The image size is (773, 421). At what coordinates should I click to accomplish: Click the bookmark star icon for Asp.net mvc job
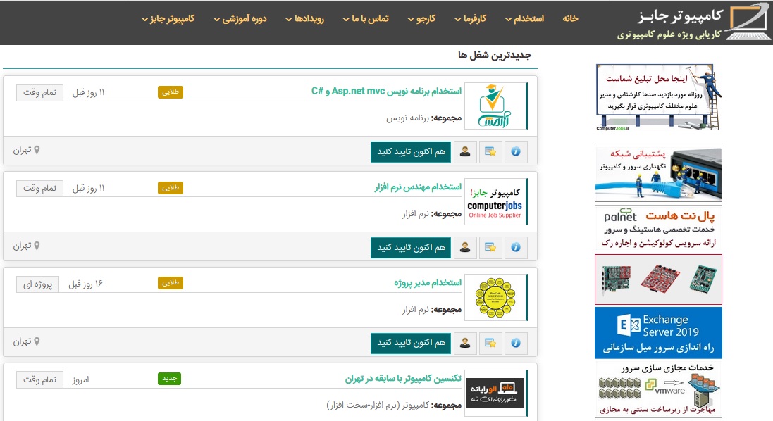click(490, 151)
